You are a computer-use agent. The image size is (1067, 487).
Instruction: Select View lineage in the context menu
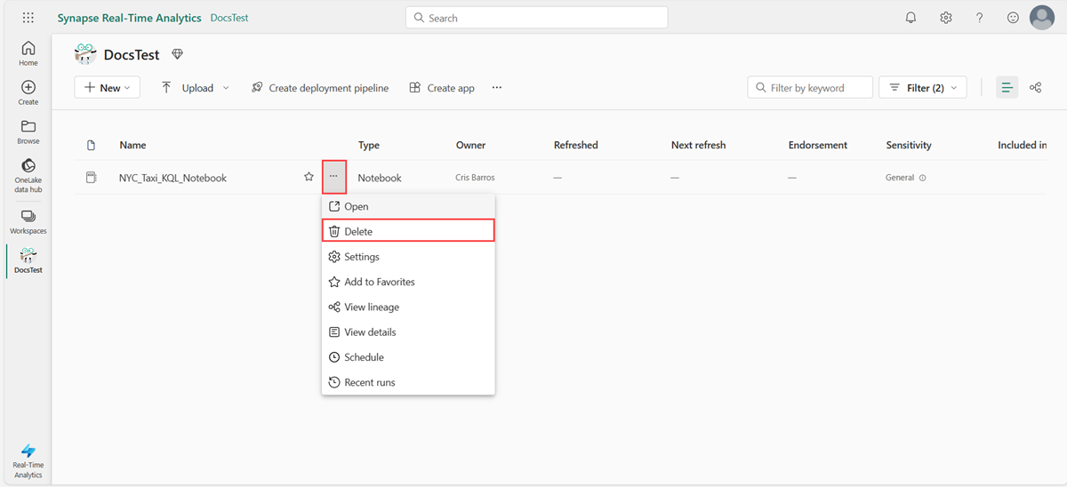coord(371,307)
